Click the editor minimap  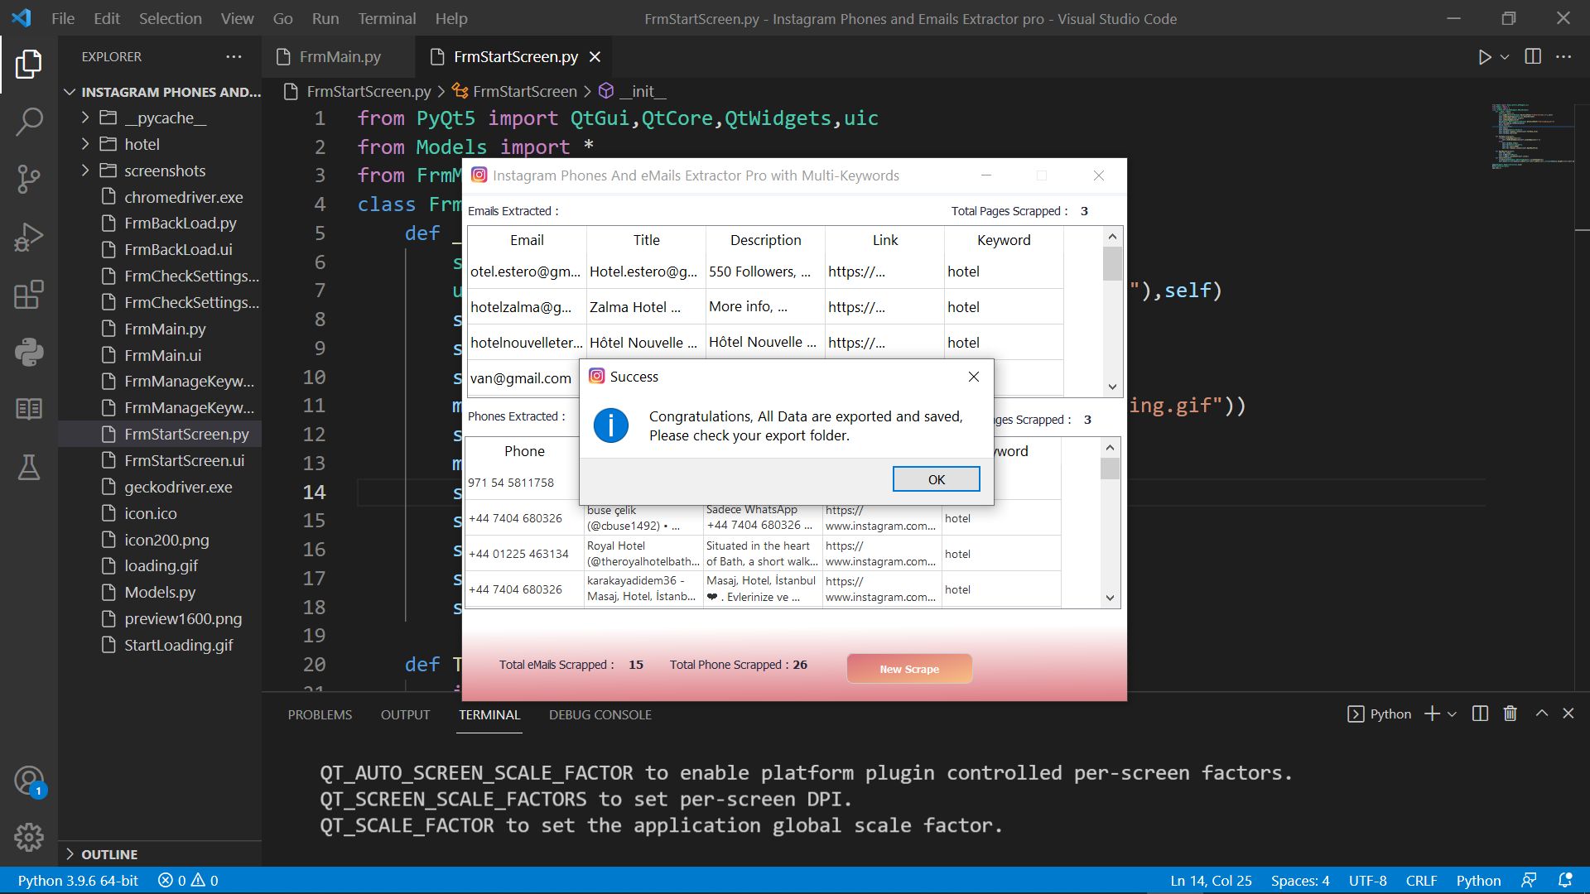pyautogui.click(x=1532, y=137)
